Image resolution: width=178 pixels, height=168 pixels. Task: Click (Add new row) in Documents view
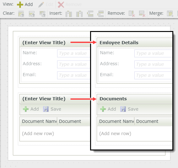coord(115,134)
